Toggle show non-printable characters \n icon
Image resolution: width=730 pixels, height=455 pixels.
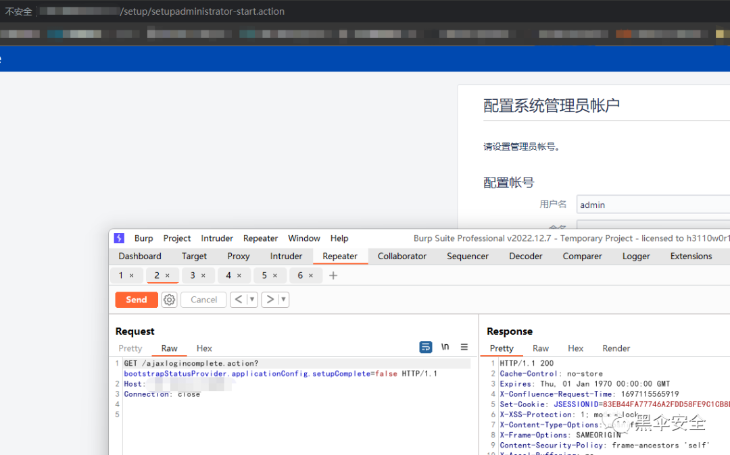click(445, 347)
